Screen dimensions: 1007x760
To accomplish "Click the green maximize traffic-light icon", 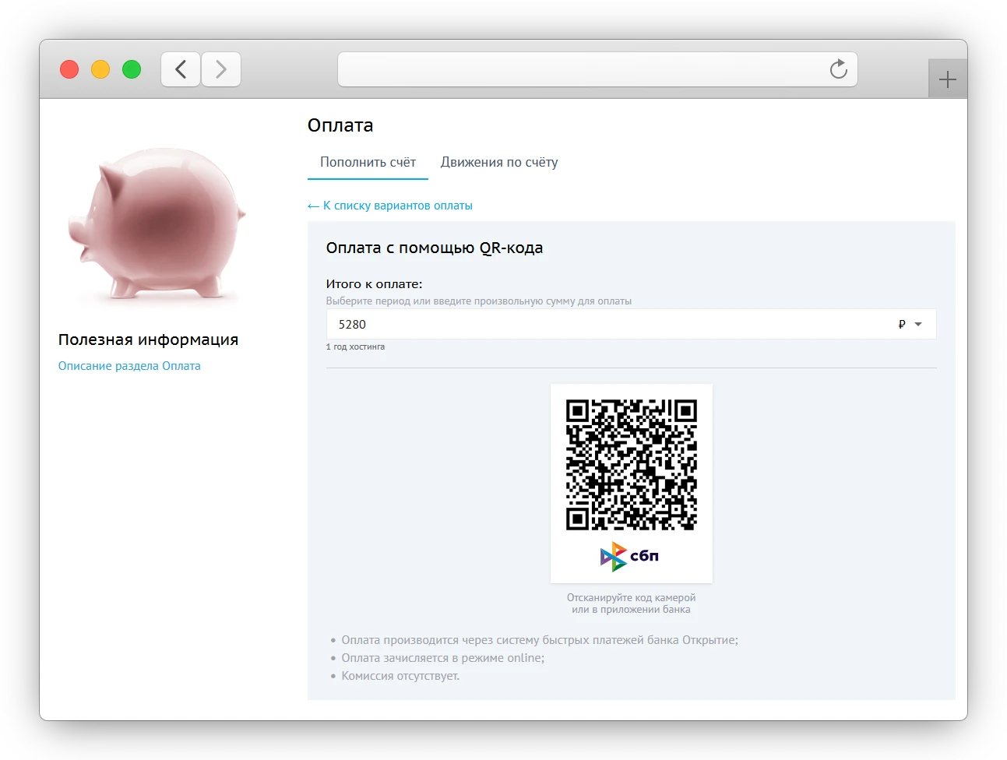I will coord(132,69).
